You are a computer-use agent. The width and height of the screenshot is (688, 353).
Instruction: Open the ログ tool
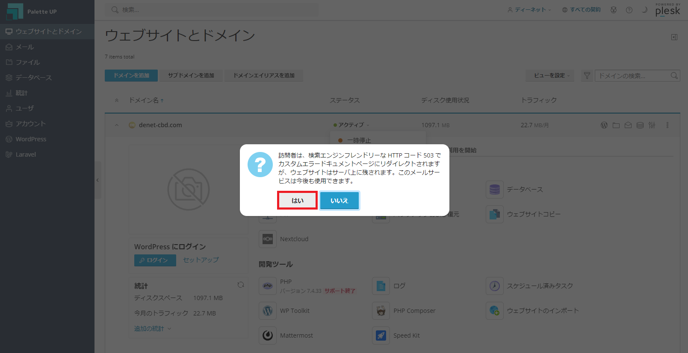tap(389, 286)
